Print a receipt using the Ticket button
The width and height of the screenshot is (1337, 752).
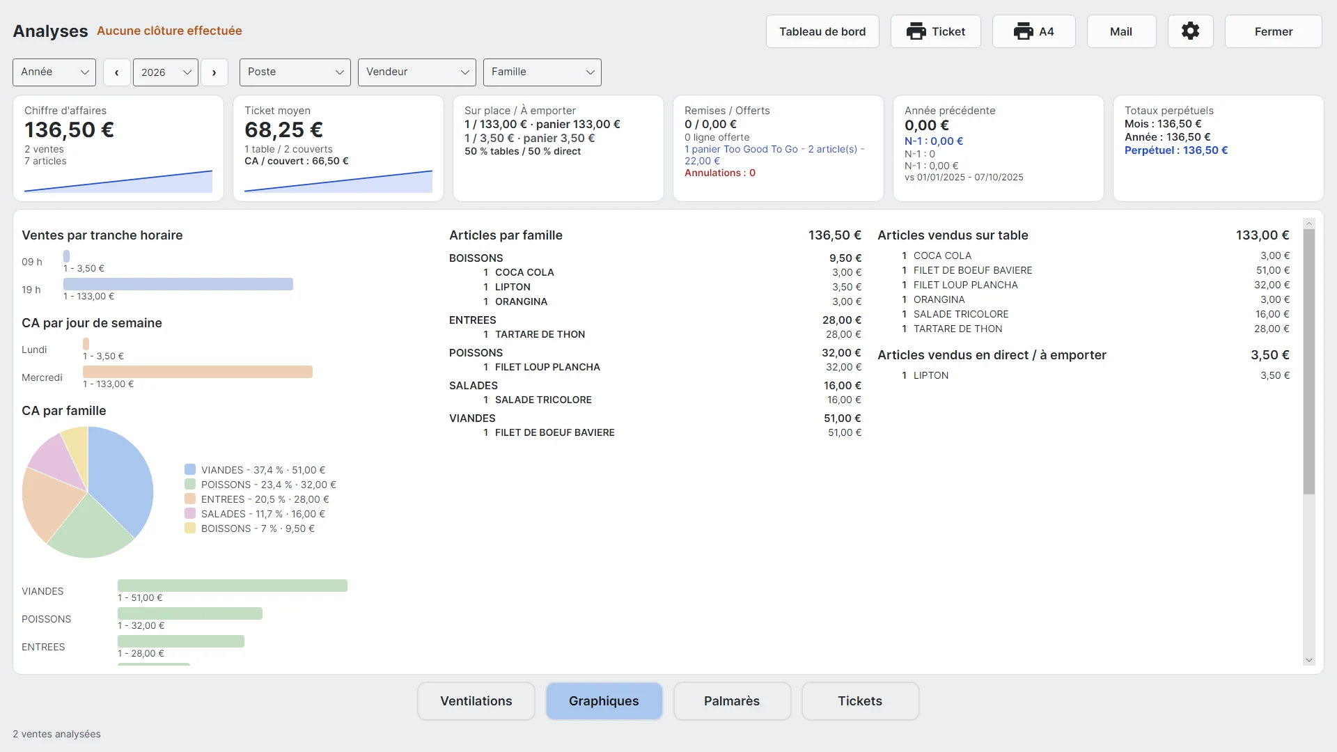click(935, 31)
